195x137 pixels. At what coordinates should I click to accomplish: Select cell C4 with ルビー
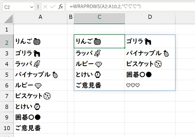click(99, 64)
